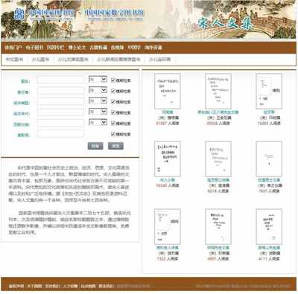Focus the 题名 title input field
The height and width of the screenshot is (294, 298).
(60, 80)
